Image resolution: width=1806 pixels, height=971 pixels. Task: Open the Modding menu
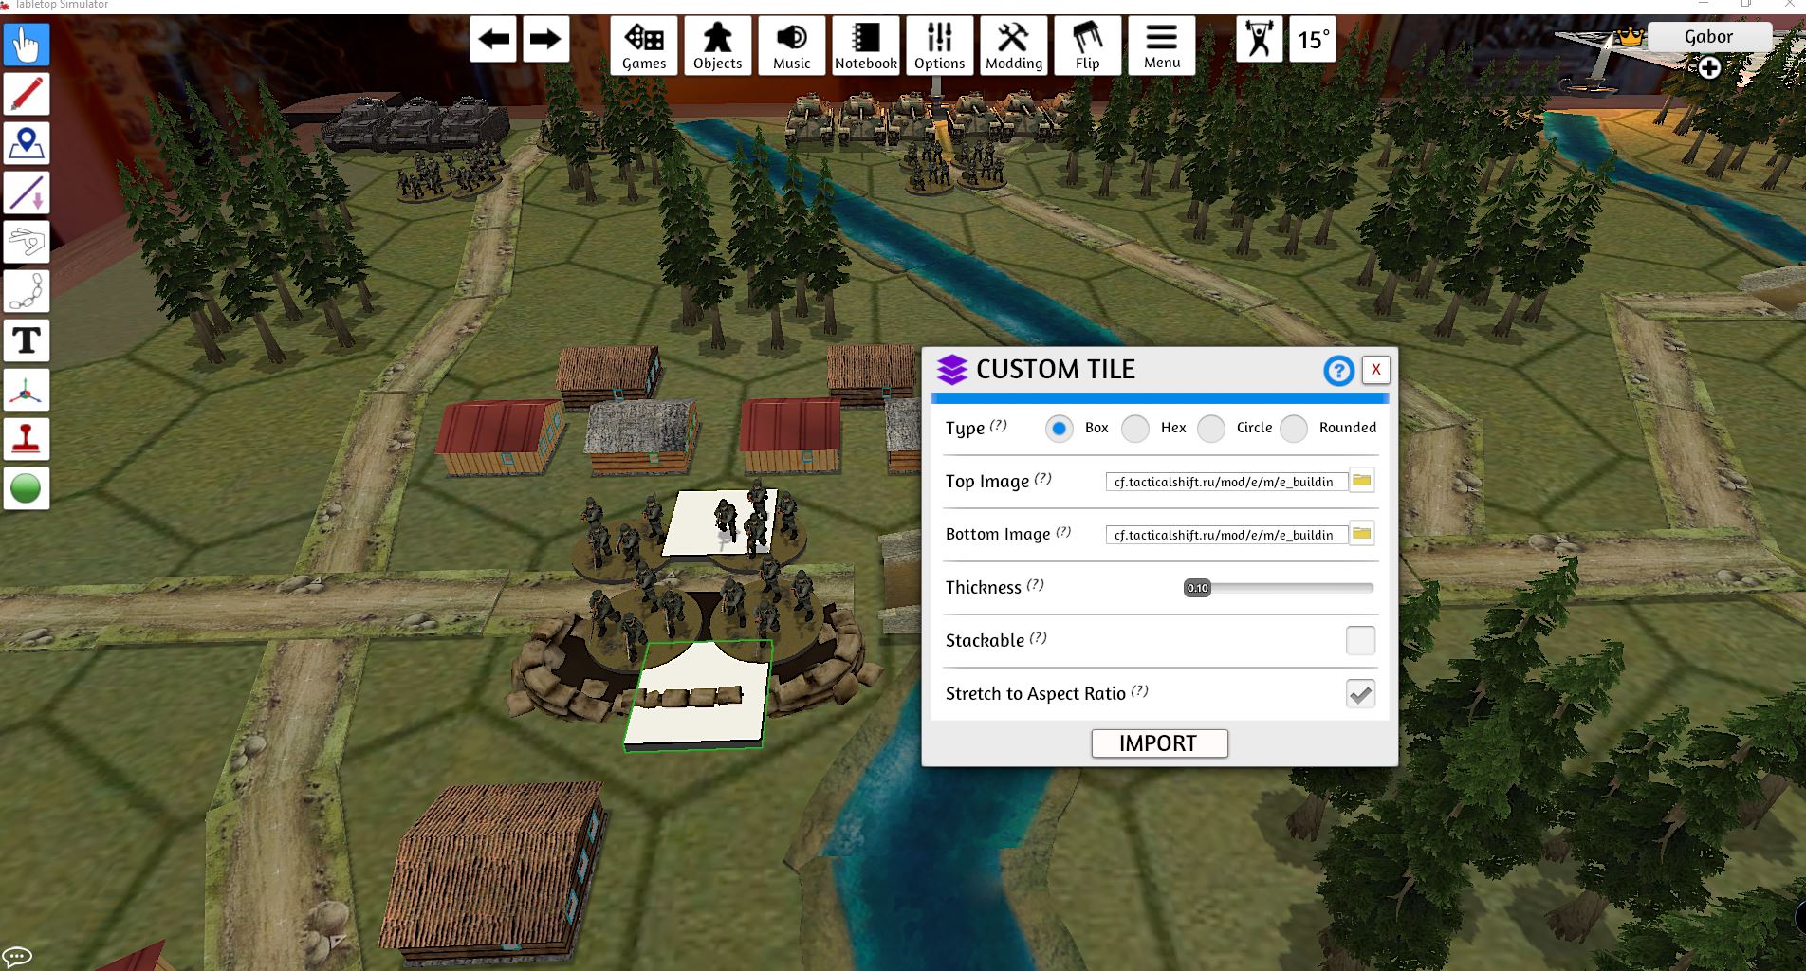(x=1014, y=46)
